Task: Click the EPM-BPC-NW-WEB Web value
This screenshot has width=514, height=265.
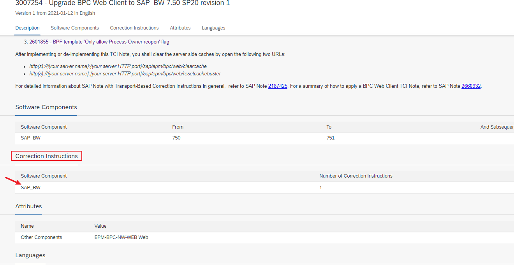Action: pyautogui.click(x=121, y=237)
